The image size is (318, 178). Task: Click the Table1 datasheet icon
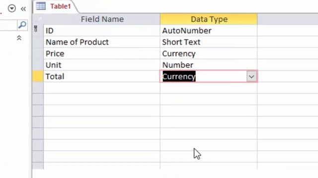[41, 6]
